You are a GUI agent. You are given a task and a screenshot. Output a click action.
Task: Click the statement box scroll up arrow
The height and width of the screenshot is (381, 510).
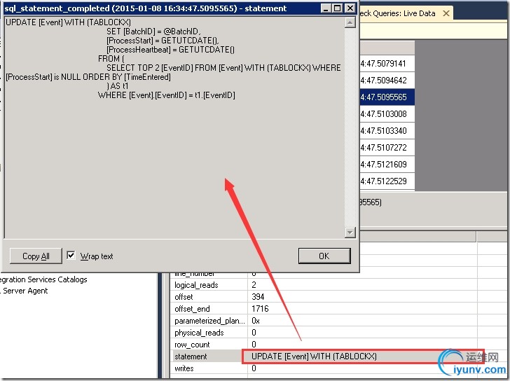350,22
